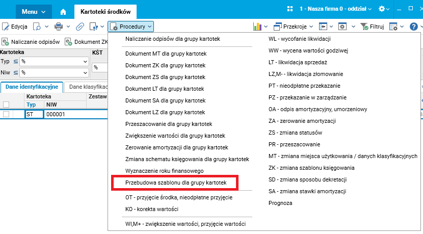This screenshot has width=423, height=234.
Task: Toggle the select-all header checkbox
Action: 6,105
